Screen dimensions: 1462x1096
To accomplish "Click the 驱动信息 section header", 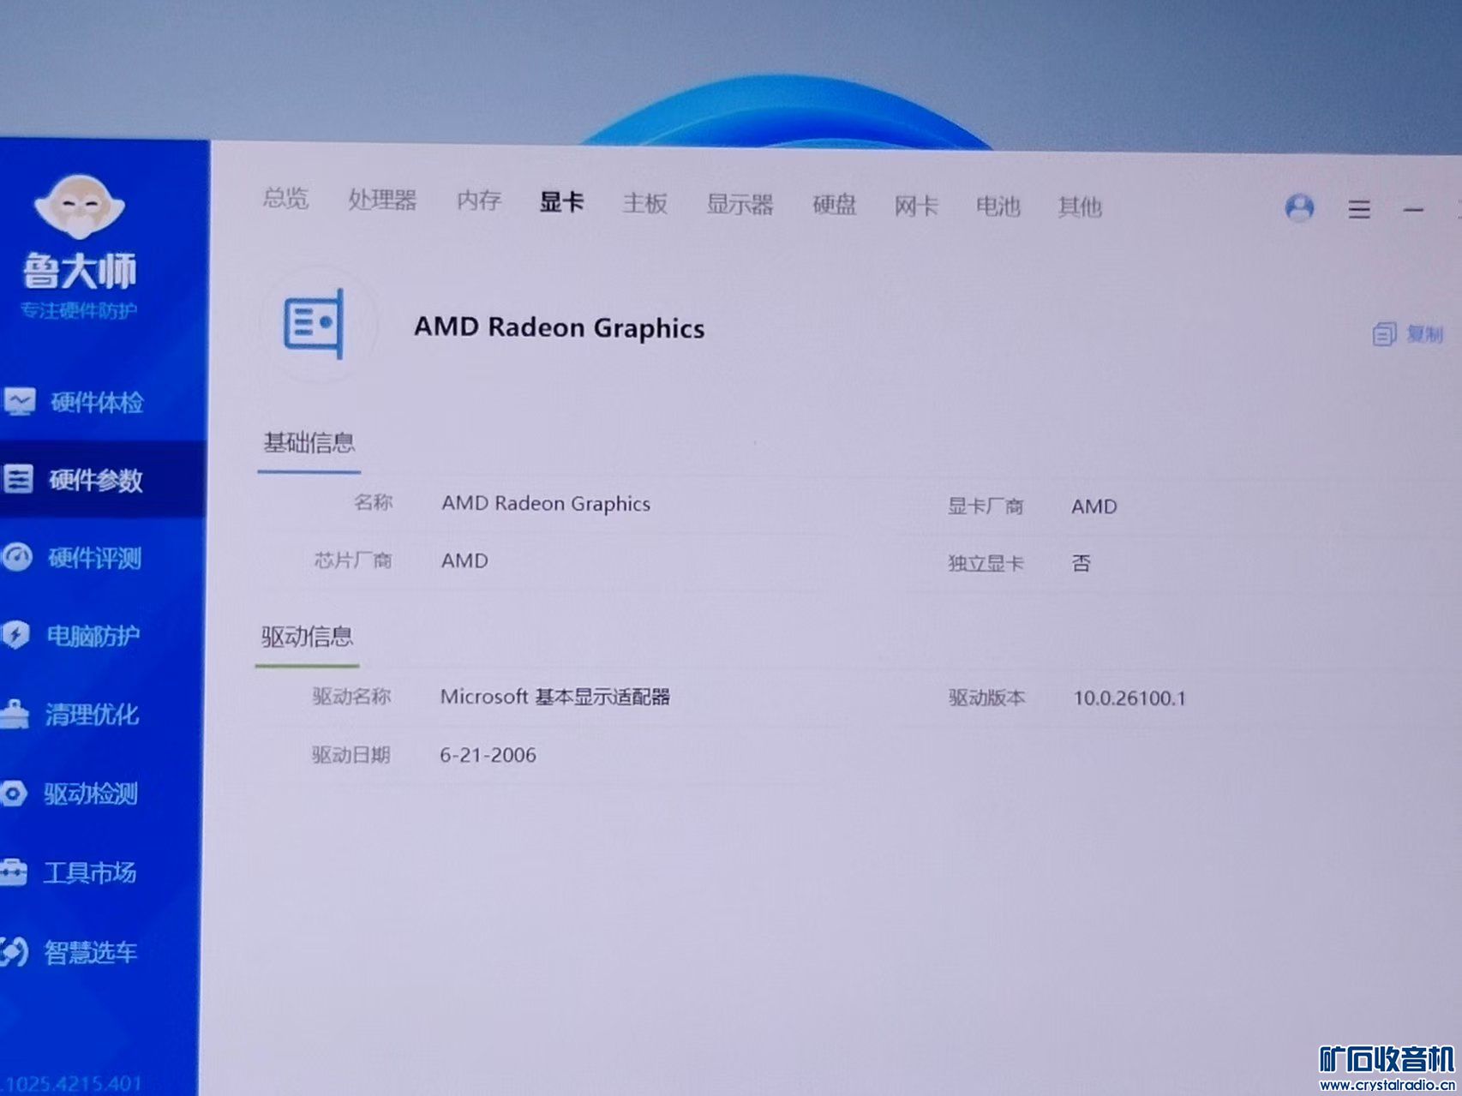I will 307,637.
